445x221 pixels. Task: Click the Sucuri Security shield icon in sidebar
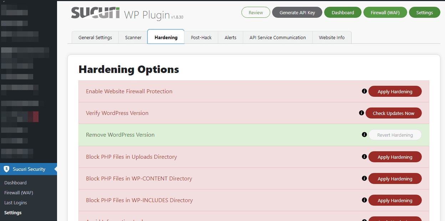pos(6,169)
